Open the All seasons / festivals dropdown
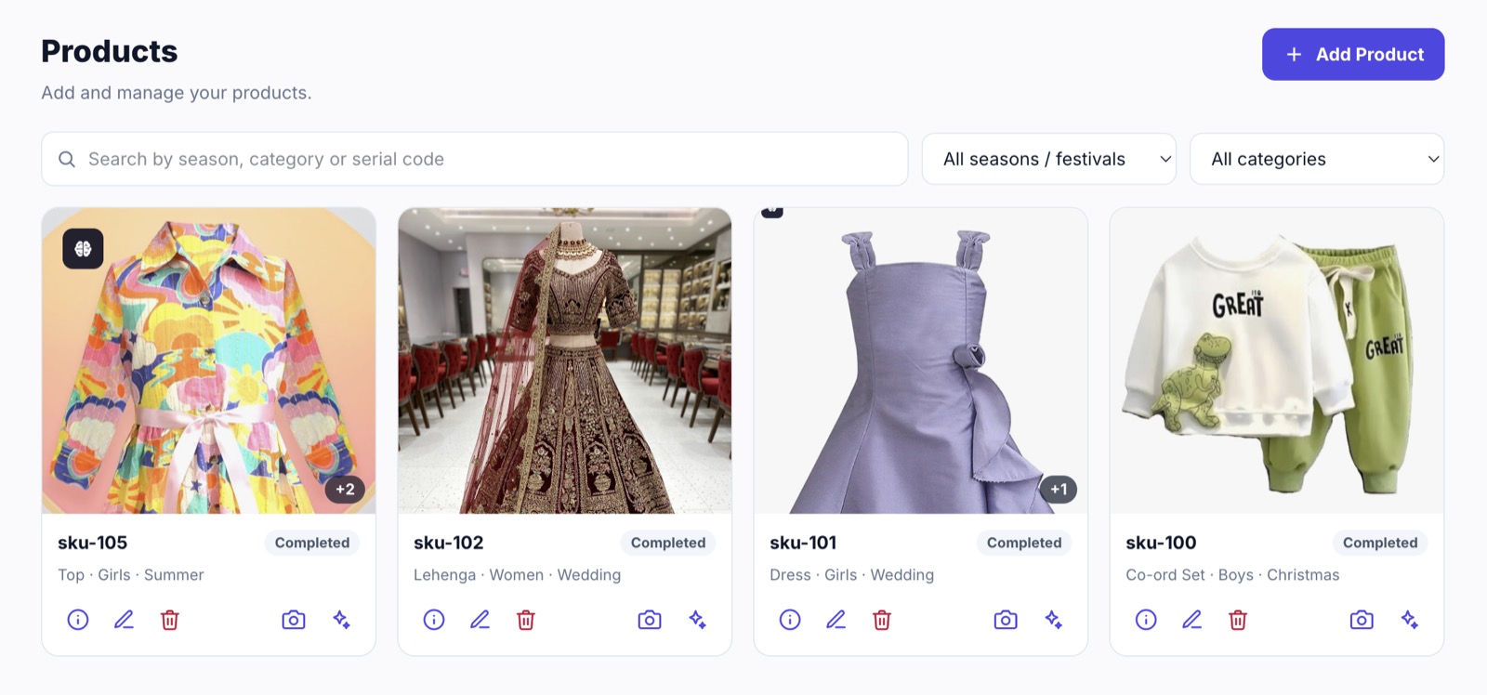 coord(1049,159)
